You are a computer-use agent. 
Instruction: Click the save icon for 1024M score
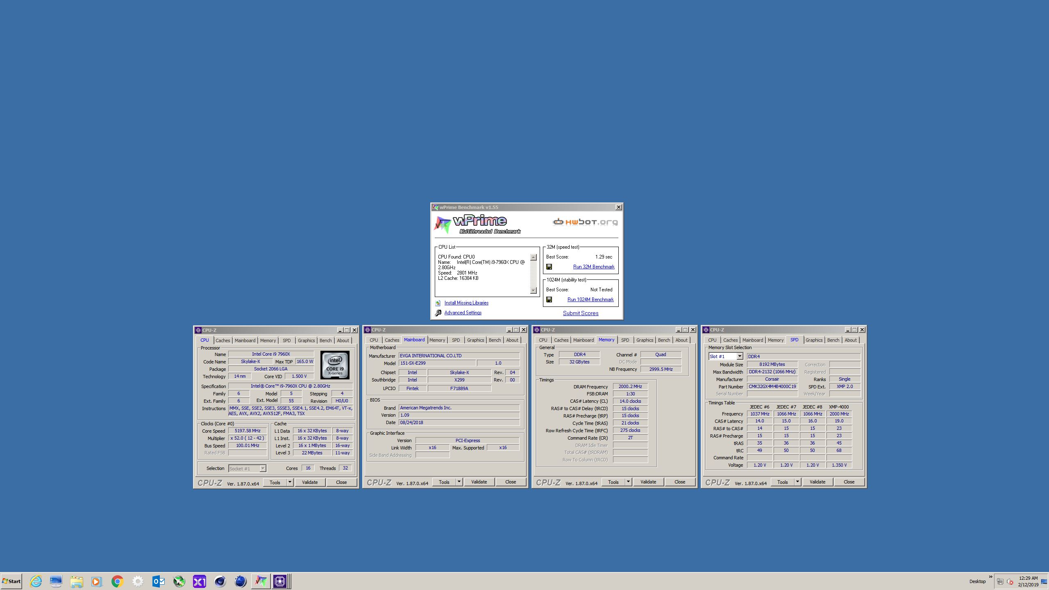coord(549,300)
